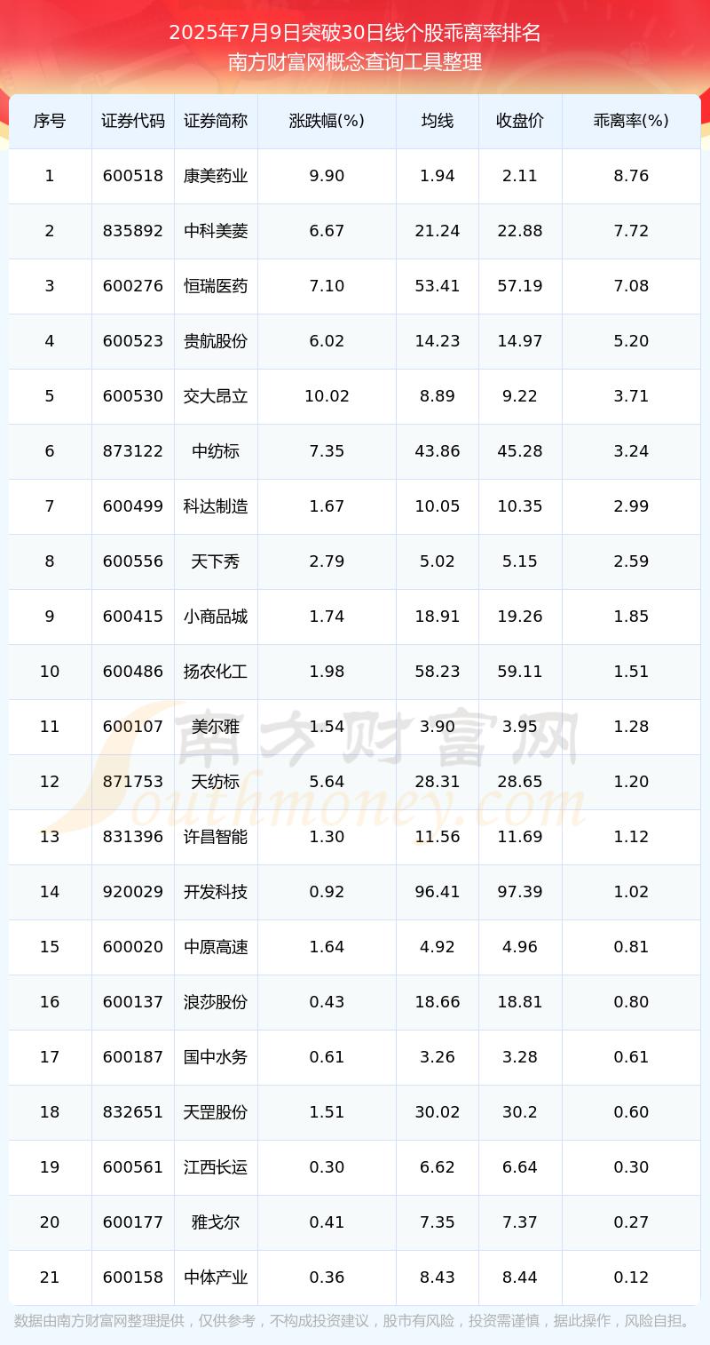This screenshot has width=710, height=1345.
Task: Click stock name 中纺标
Action: (216, 451)
